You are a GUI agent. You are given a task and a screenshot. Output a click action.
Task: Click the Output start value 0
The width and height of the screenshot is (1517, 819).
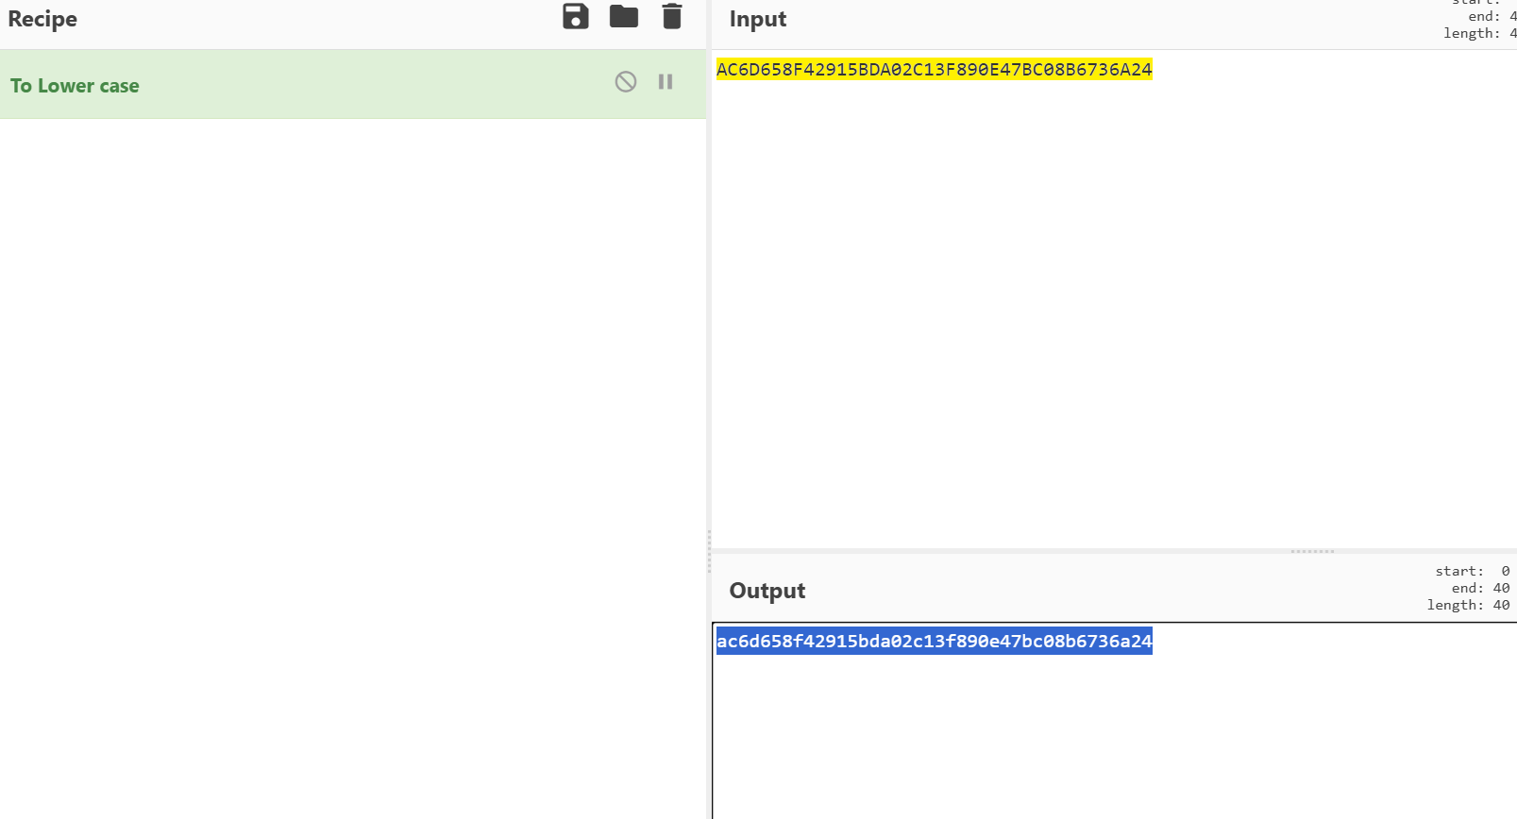tap(1505, 571)
